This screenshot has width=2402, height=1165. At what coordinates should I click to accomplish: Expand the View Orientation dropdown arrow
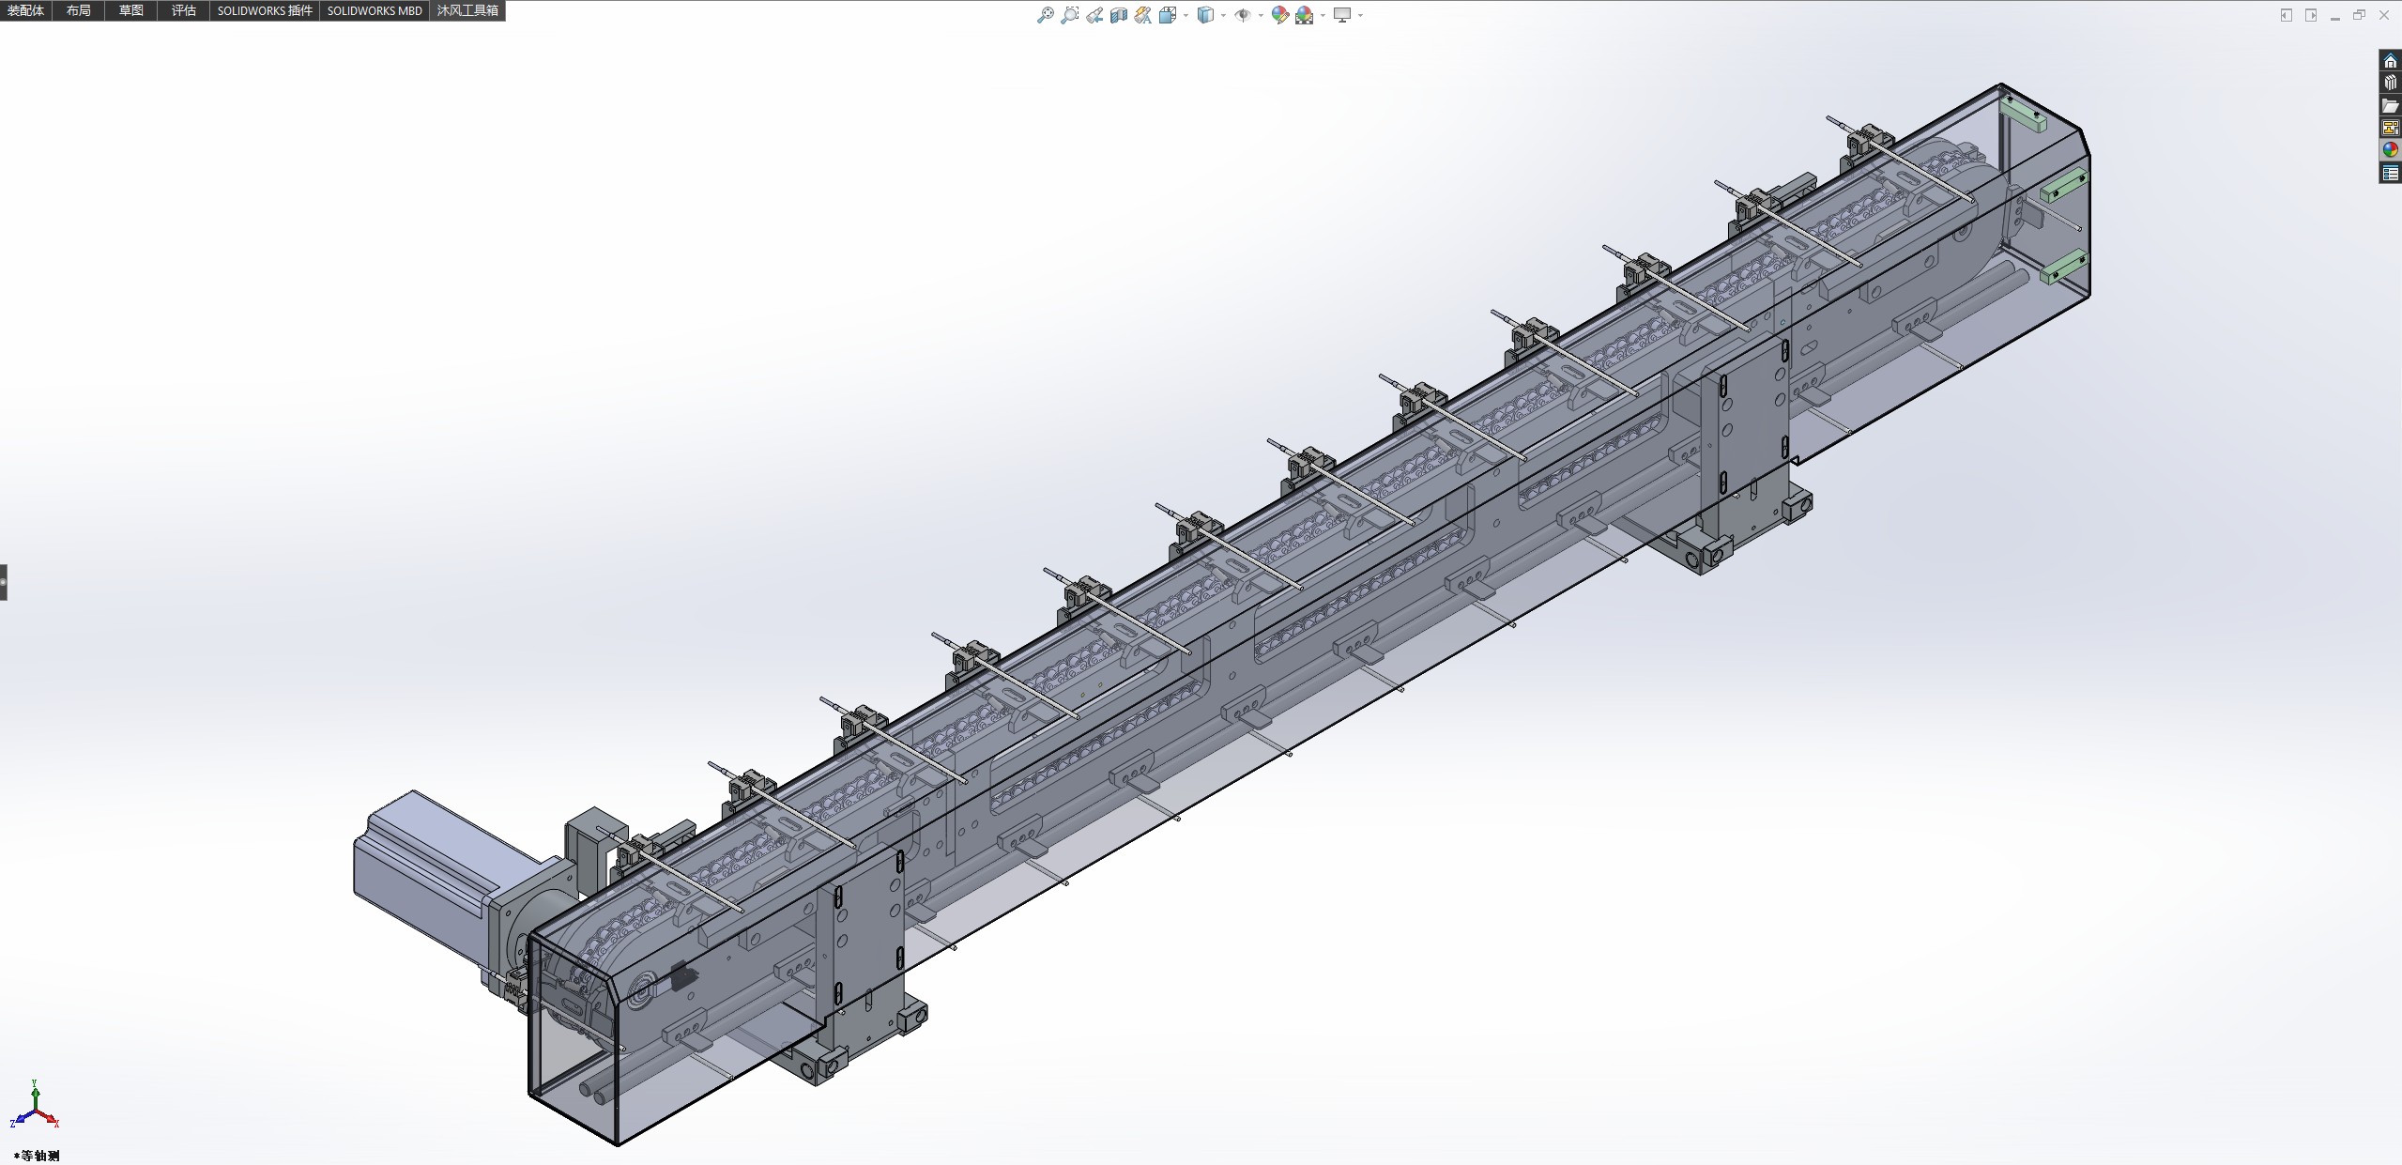pyautogui.click(x=1186, y=15)
